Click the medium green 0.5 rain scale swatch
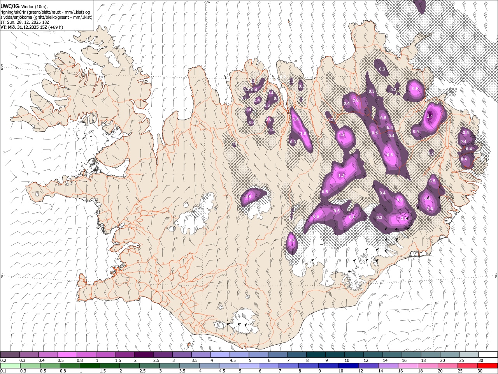Screen dimensions: 498x374 tap(50, 365)
